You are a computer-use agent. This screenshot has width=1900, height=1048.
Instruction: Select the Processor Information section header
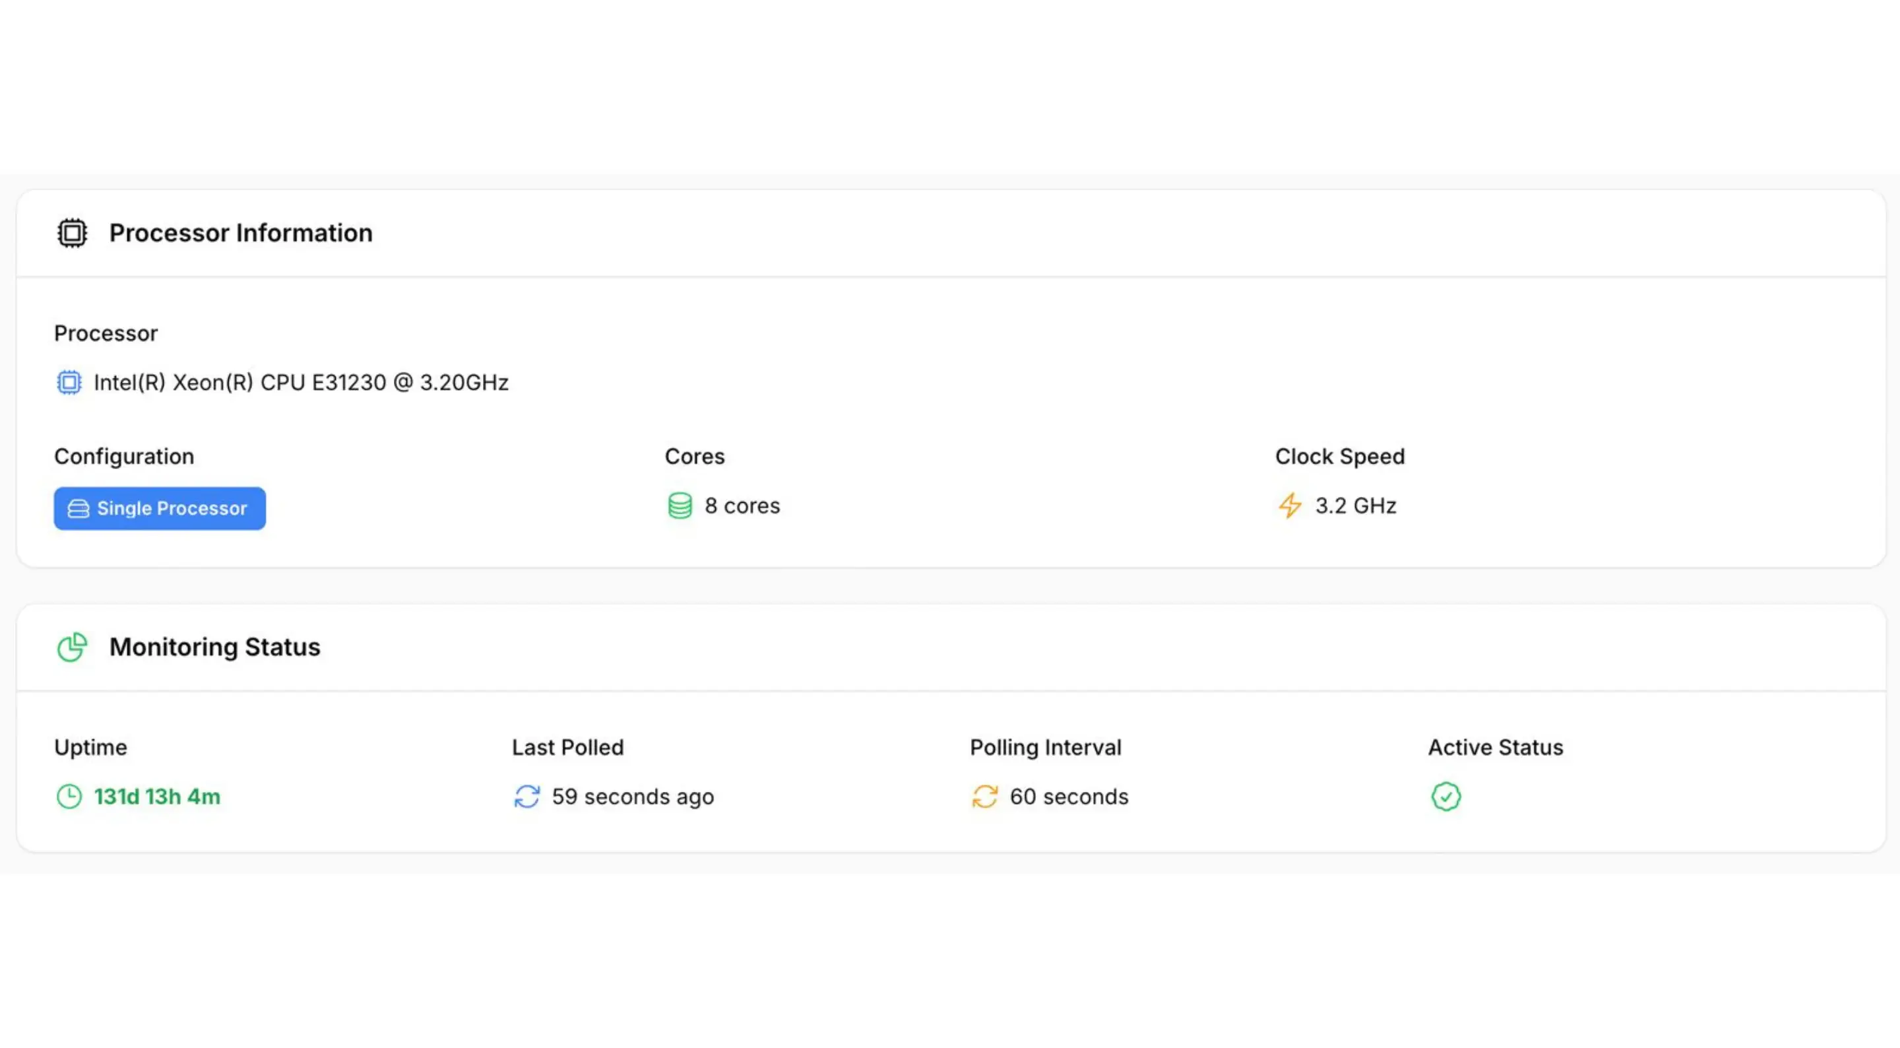[240, 232]
